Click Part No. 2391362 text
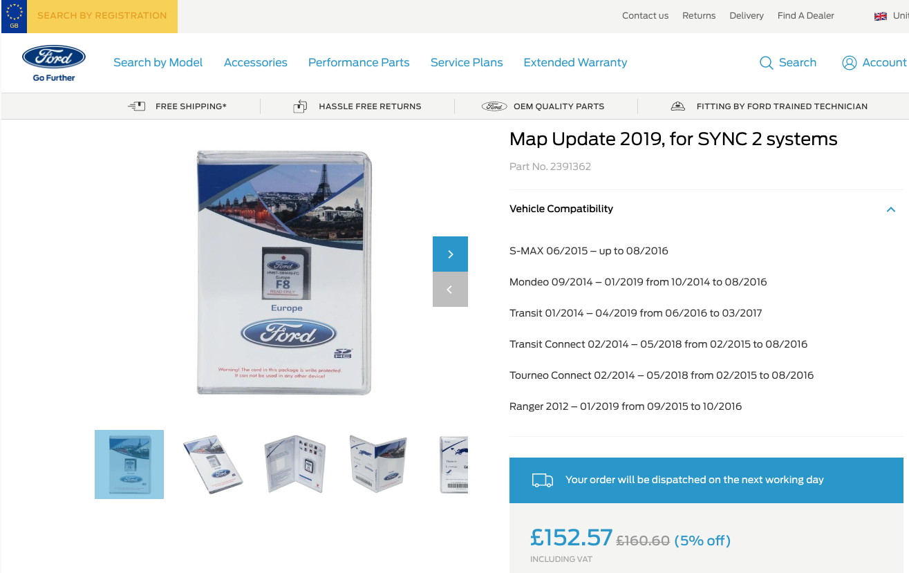 550,167
